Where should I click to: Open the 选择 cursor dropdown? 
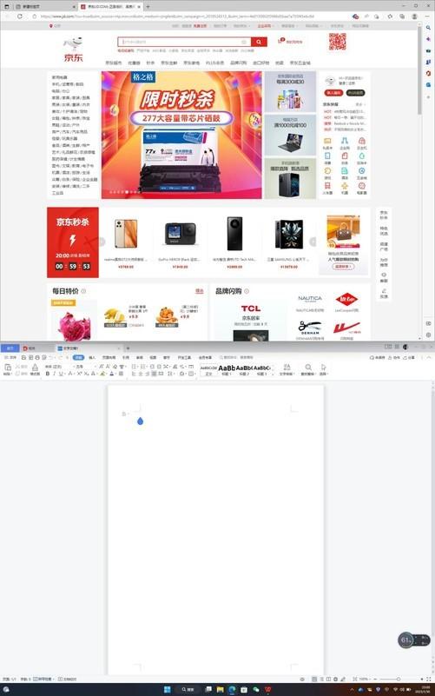point(324,370)
